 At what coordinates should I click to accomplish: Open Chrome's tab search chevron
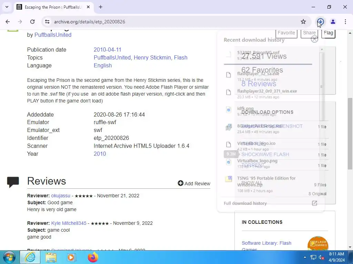pos(7,7)
